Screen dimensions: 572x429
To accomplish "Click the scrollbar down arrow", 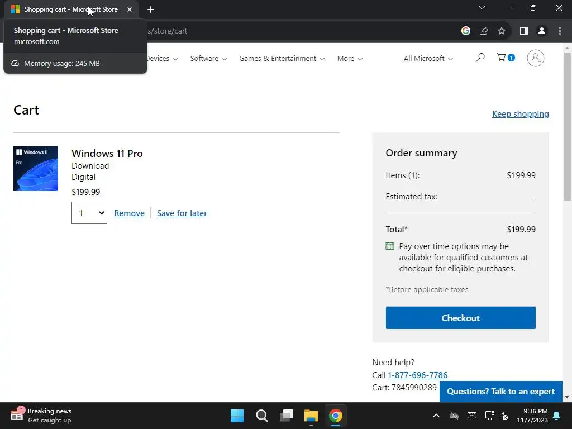I will 567,397.
